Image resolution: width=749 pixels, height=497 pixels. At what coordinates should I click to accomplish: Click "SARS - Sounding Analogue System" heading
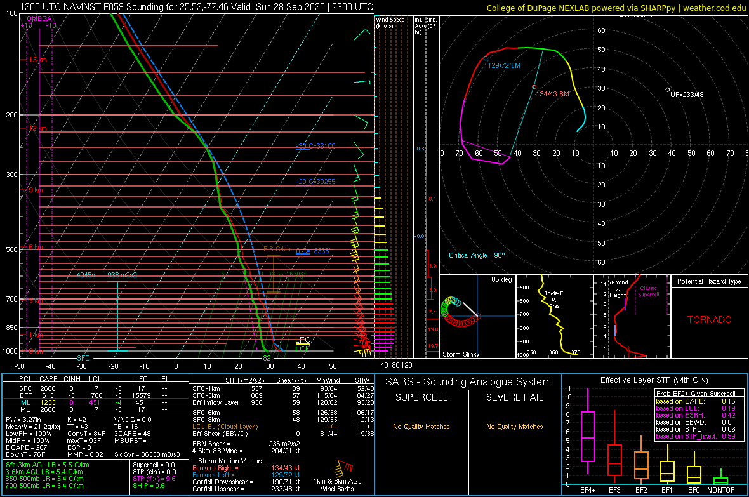(468, 382)
